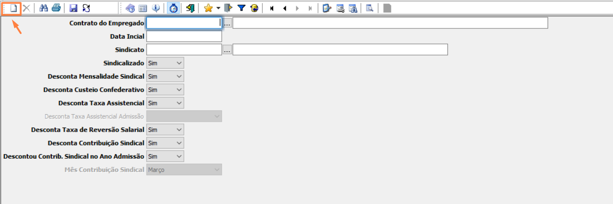
Task: Click the yellow star favorites icon
Action: [208, 8]
